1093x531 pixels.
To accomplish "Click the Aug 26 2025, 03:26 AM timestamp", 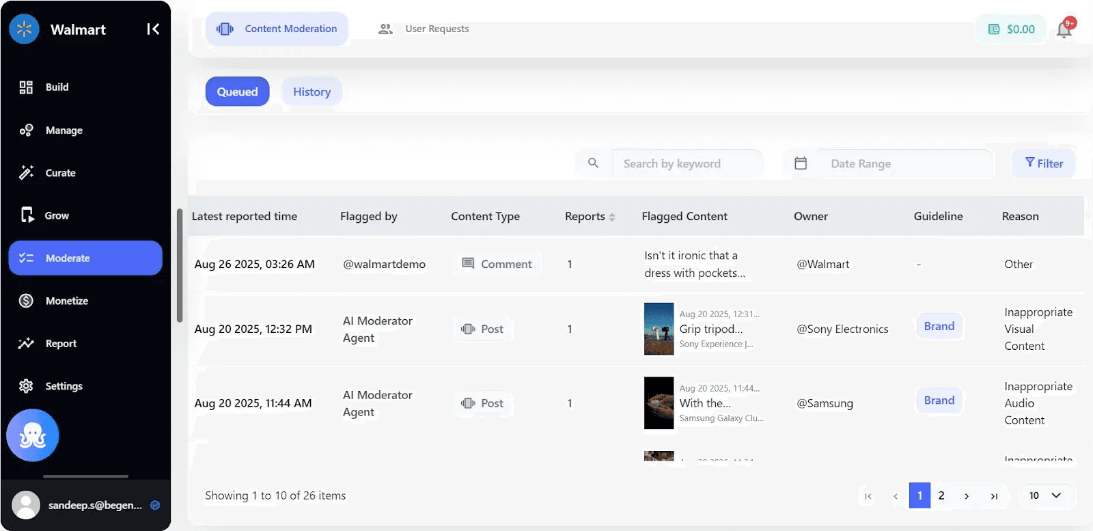I will [x=255, y=264].
